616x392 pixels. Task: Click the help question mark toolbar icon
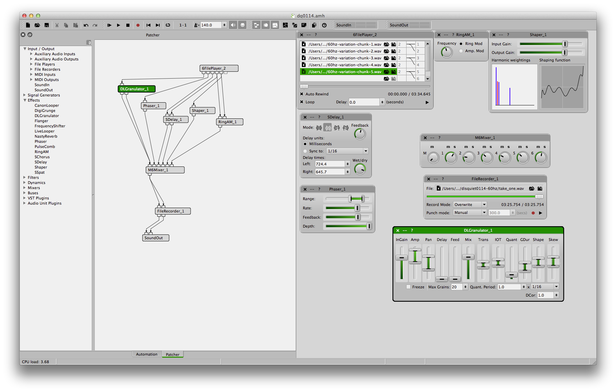(324, 25)
